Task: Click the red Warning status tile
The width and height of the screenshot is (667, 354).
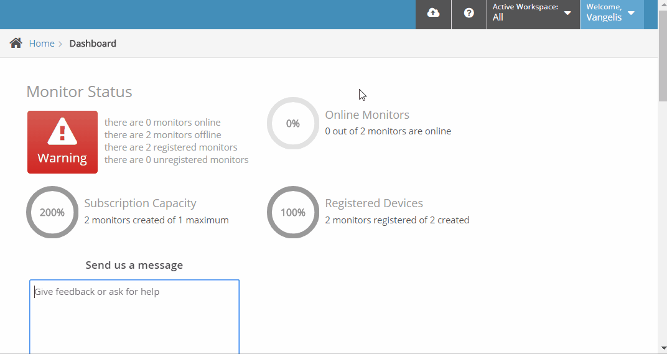Action: coord(62,142)
